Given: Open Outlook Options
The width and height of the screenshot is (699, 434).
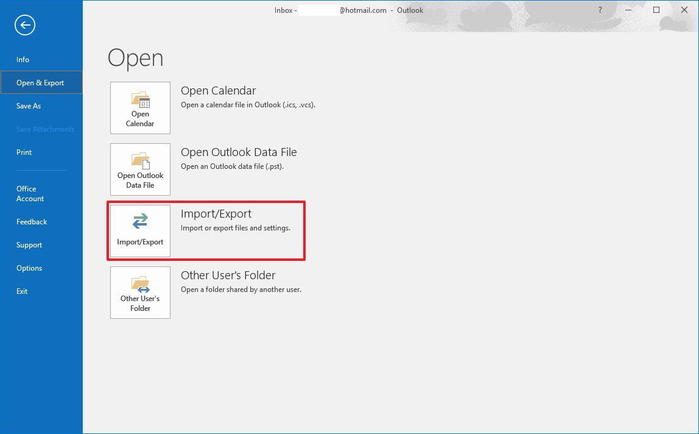Looking at the screenshot, I should 29,268.
